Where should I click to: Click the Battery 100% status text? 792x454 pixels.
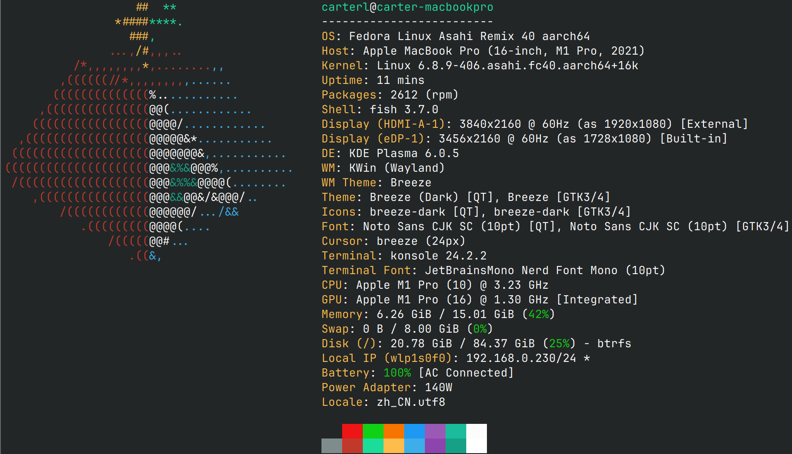pos(418,373)
